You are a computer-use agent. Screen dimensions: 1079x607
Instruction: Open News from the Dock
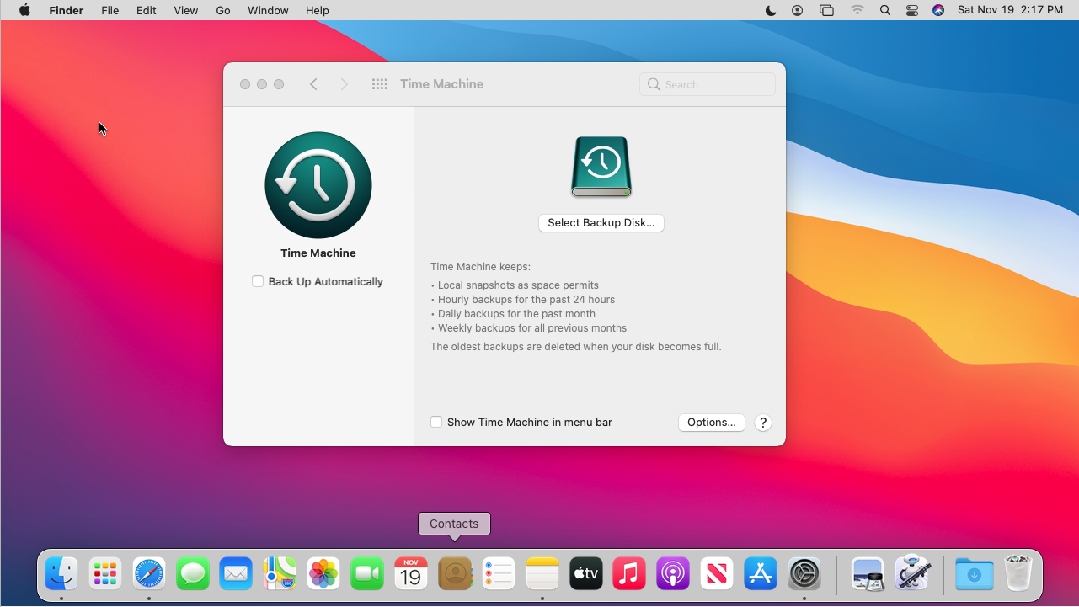717,574
